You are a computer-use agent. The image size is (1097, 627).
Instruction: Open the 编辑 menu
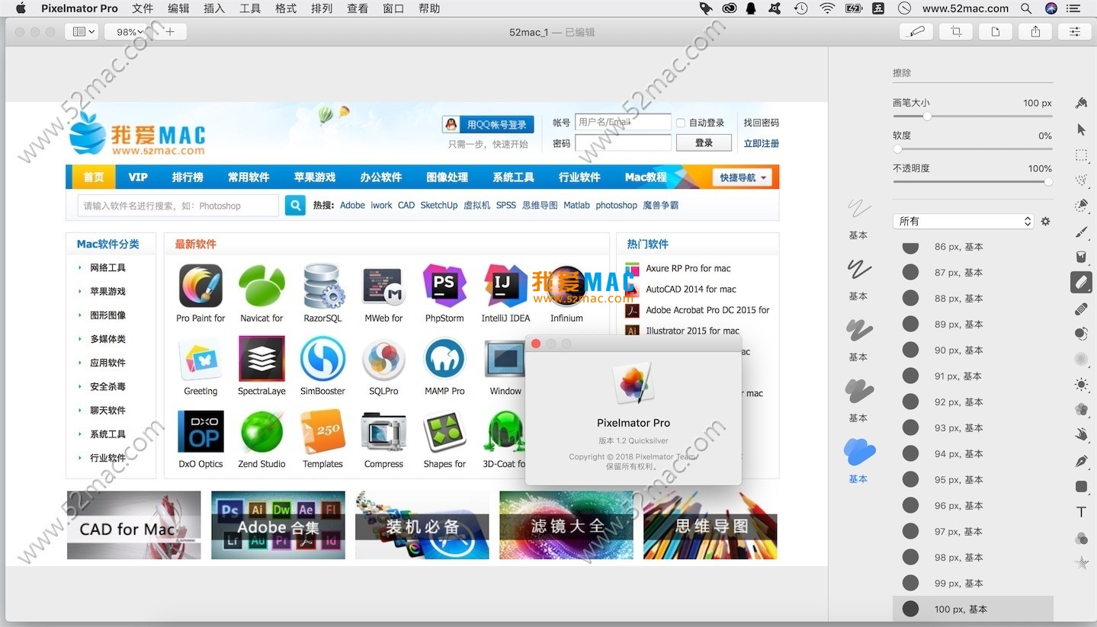(x=178, y=8)
